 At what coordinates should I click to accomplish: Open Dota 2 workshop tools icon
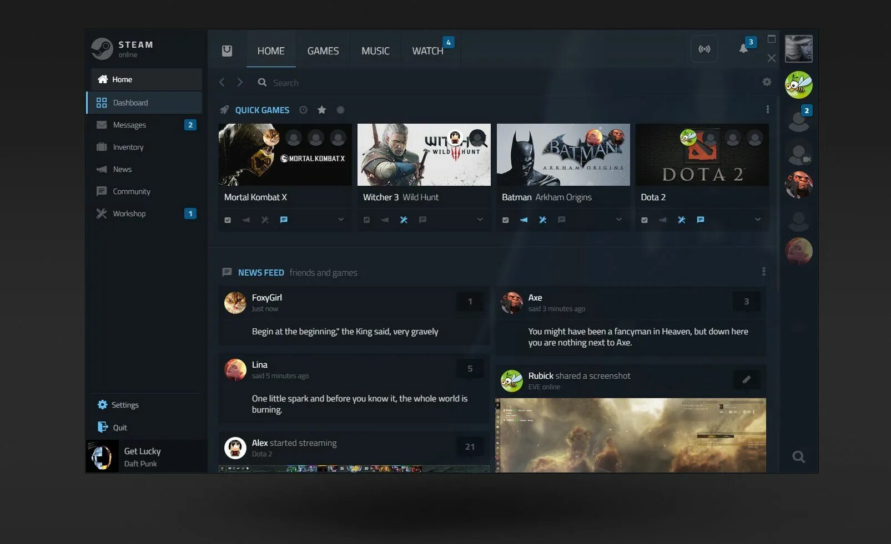681,220
